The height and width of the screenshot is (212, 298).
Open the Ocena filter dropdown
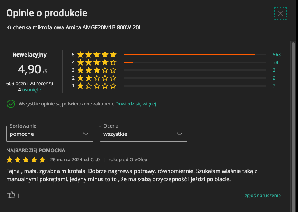pos(143,134)
